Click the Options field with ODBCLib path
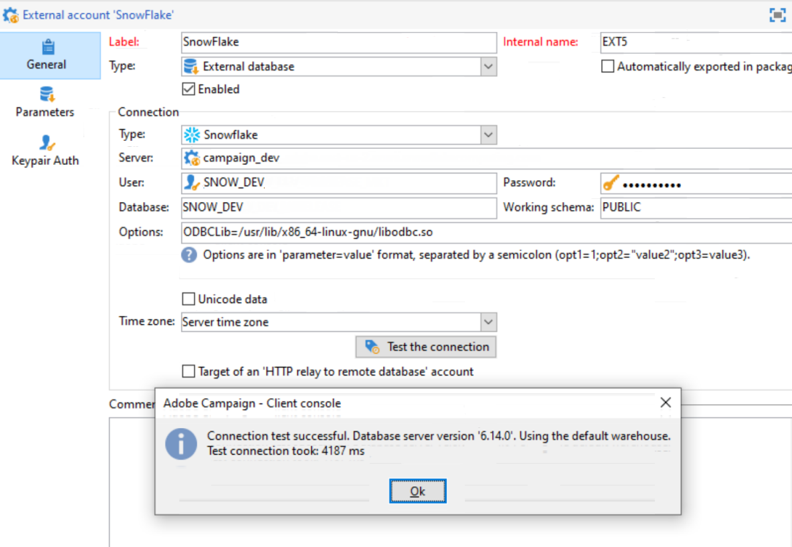 click(x=486, y=232)
